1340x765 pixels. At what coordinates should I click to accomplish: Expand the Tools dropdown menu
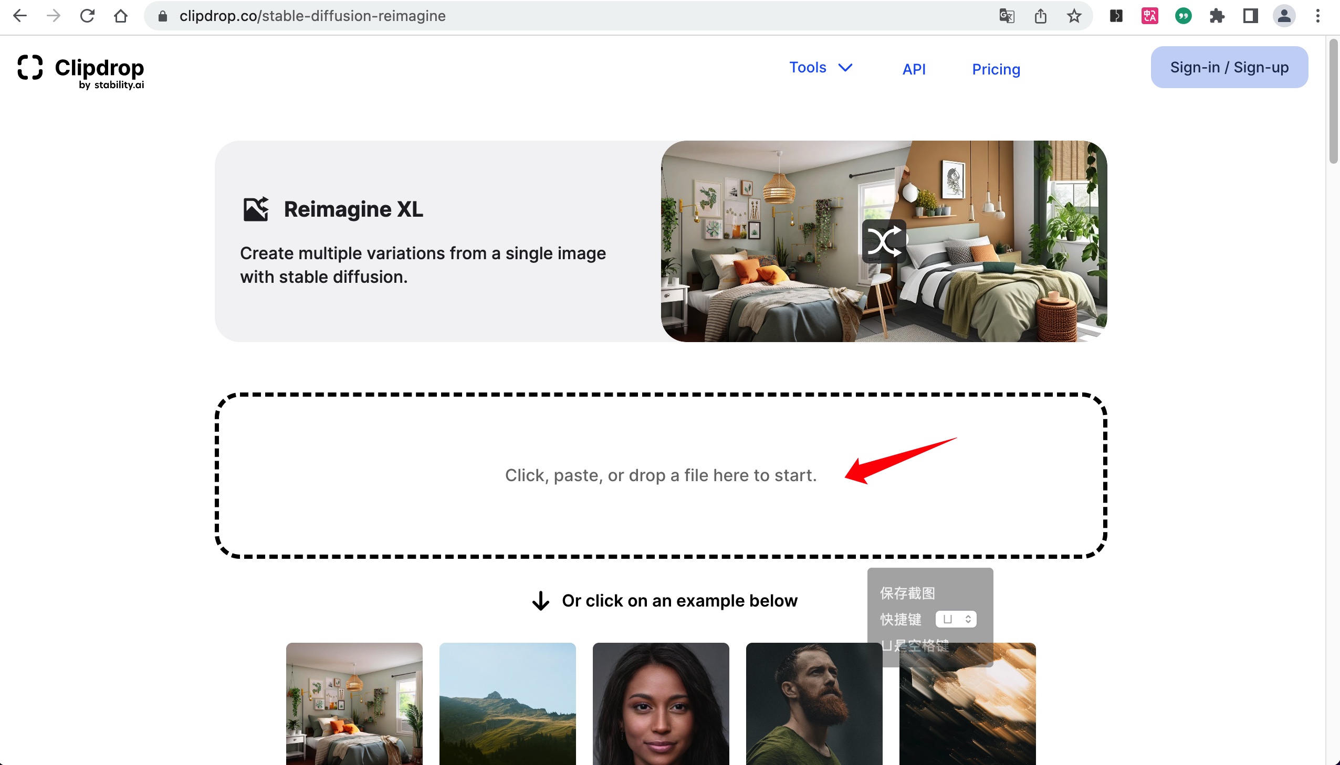820,68
